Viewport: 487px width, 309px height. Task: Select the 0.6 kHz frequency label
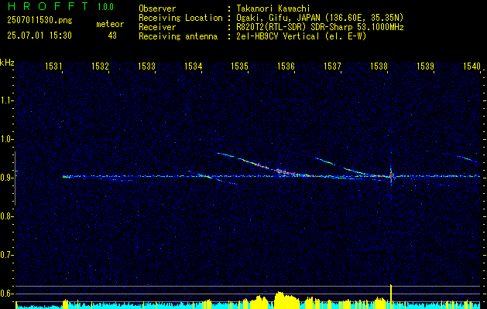coord(5,294)
